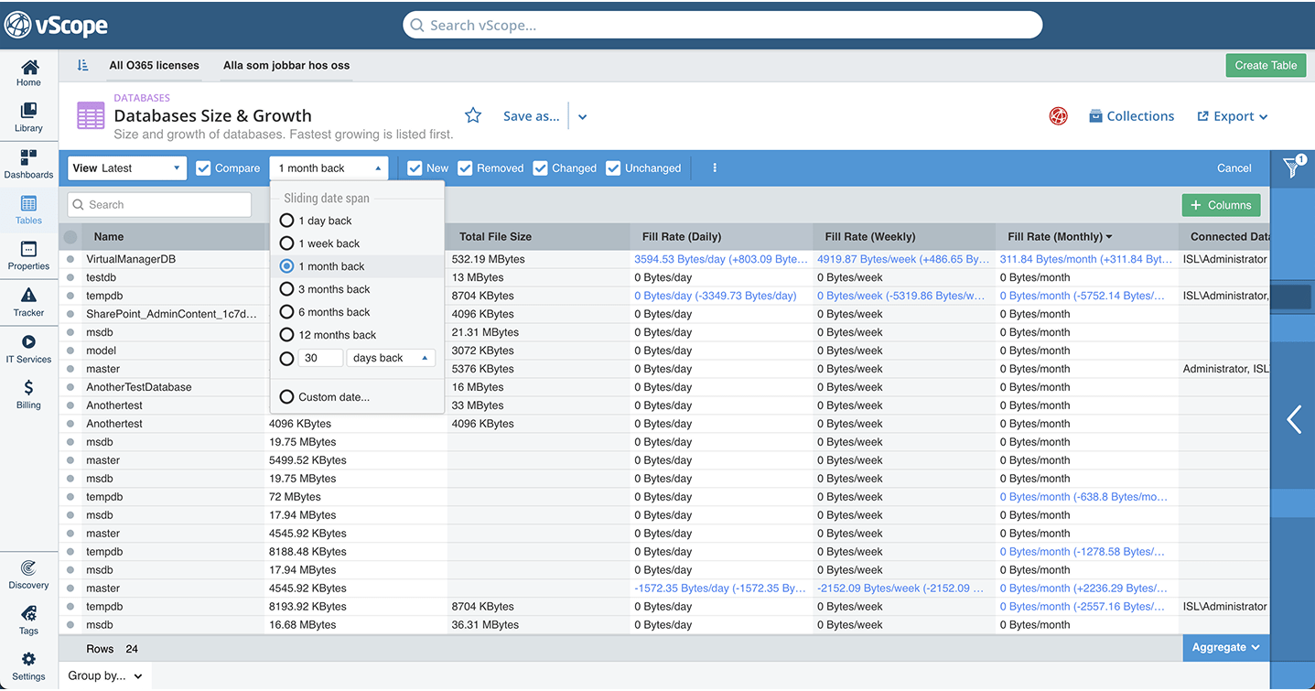Screen dimensions: 1315x691
Task: Toggle the Compare checkbox
Action: [203, 168]
